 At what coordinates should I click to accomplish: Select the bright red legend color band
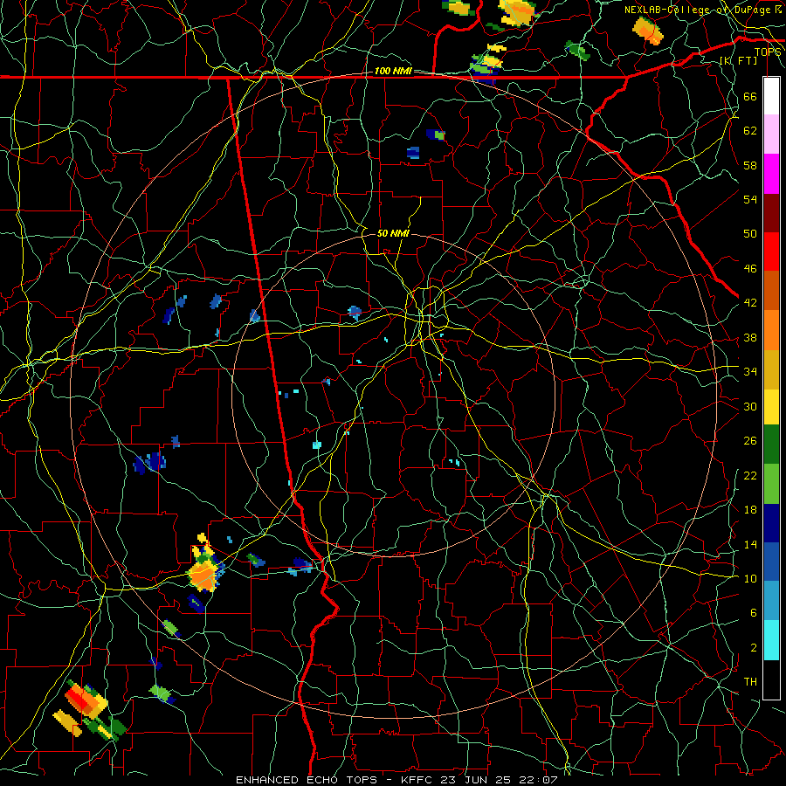point(771,252)
